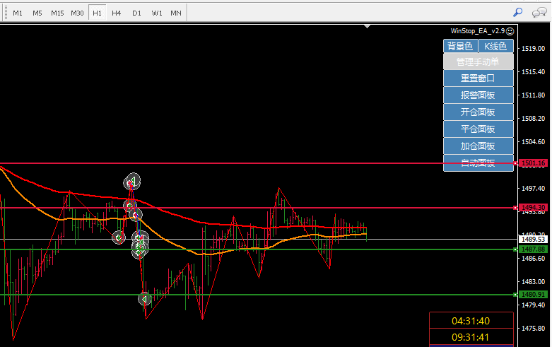Set chart to W1 weekly timeframe
The image size is (552, 347).
tap(157, 13)
